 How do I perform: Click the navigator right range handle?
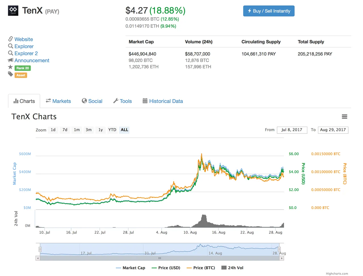[279, 249]
